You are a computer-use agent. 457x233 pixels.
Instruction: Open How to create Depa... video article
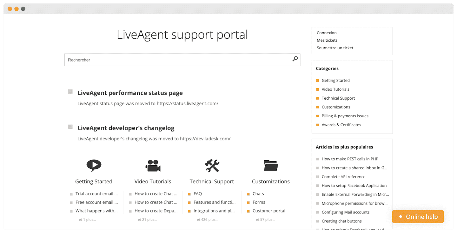click(x=156, y=211)
